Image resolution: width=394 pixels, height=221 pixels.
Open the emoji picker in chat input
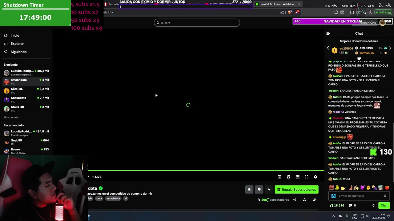(385, 196)
